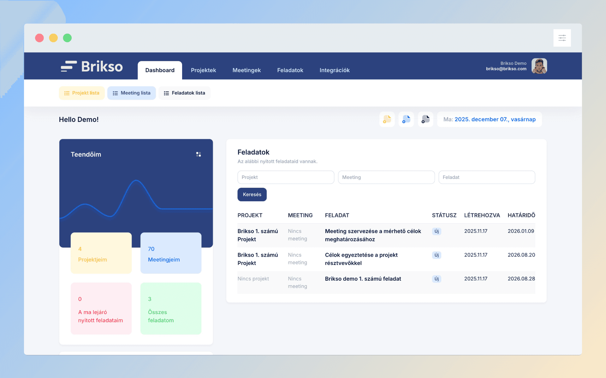Switch to the Projektek tab

pos(203,70)
